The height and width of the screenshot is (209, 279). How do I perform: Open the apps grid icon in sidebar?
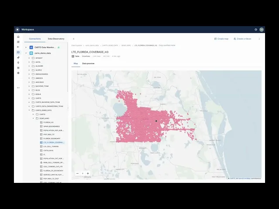18,68
